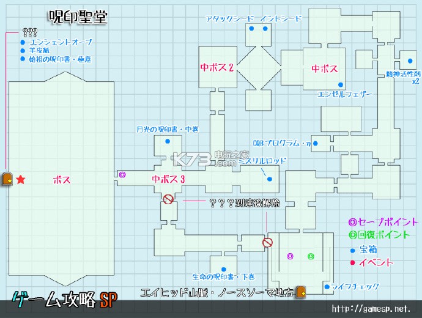Click the door icon beside the red star
422x318 pixels.
click(7, 179)
